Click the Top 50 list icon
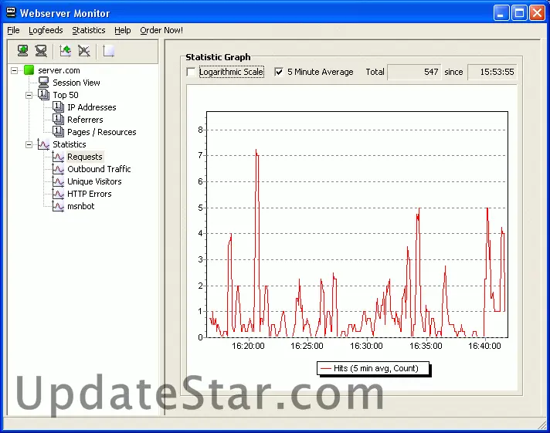Screen dimensions: 550x433 (x=43, y=95)
